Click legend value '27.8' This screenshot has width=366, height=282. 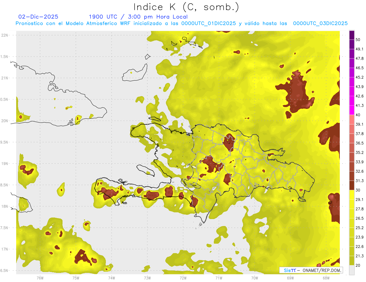point(360,209)
